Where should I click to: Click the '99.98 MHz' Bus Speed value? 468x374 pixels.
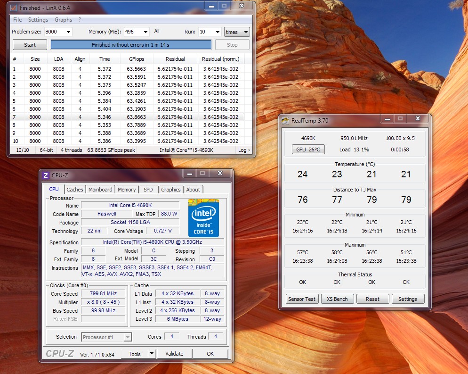[x=103, y=310]
